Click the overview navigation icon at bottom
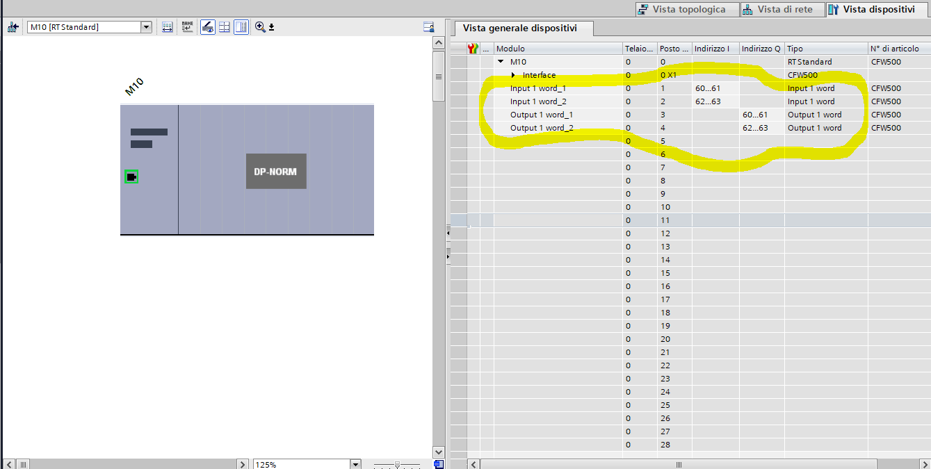This screenshot has width=931, height=469. (438, 464)
